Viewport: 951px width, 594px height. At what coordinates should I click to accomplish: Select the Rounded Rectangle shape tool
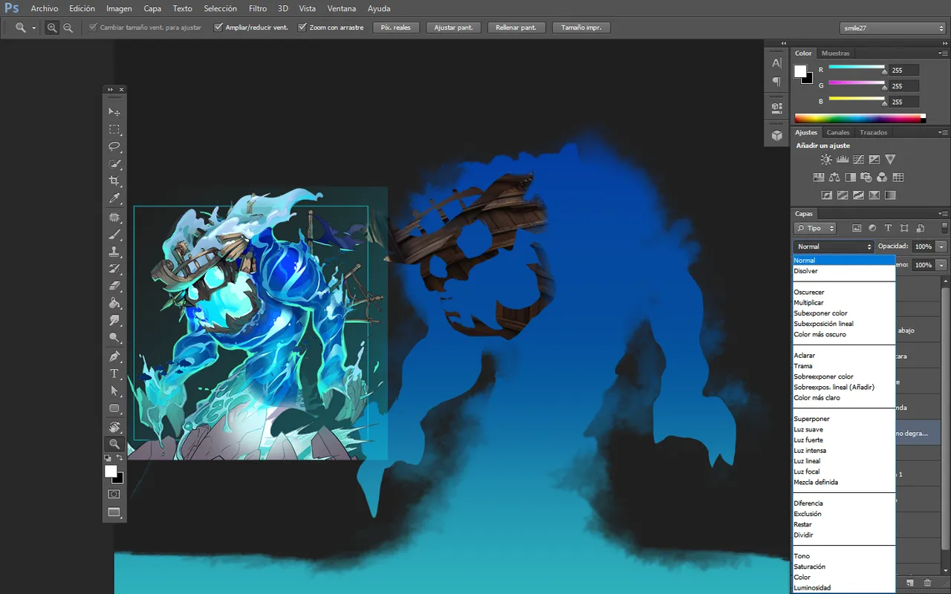click(114, 408)
